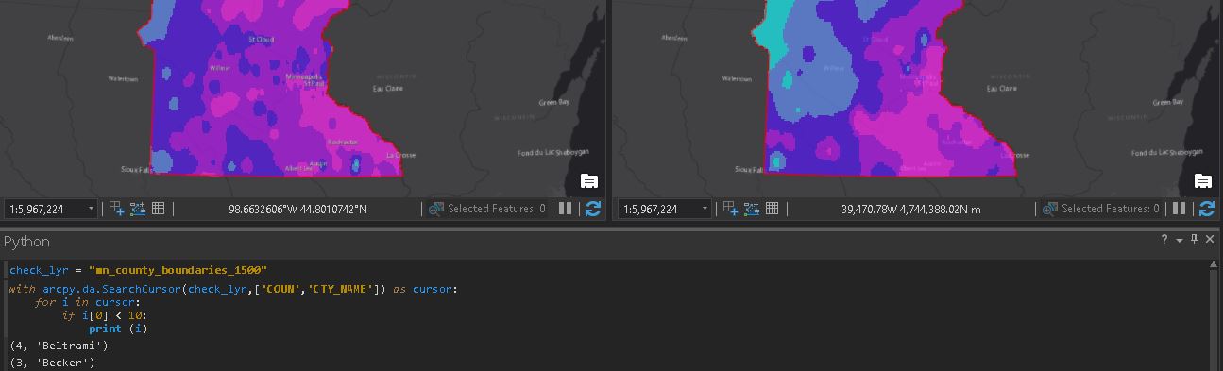This screenshot has width=1223, height=371.
Task: Click left map Selected Features count
Action: tap(487, 209)
